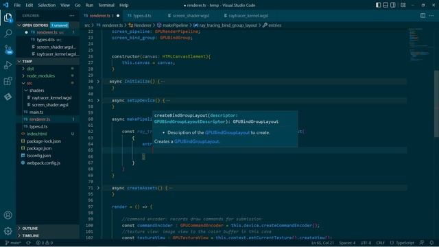
Task: Unfold the createAssets() method at line 71
Action: pos(98,188)
